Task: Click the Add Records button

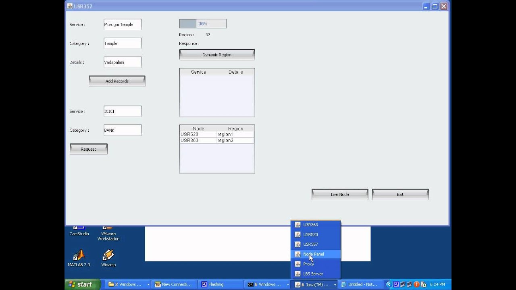Action: pyautogui.click(x=117, y=81)
